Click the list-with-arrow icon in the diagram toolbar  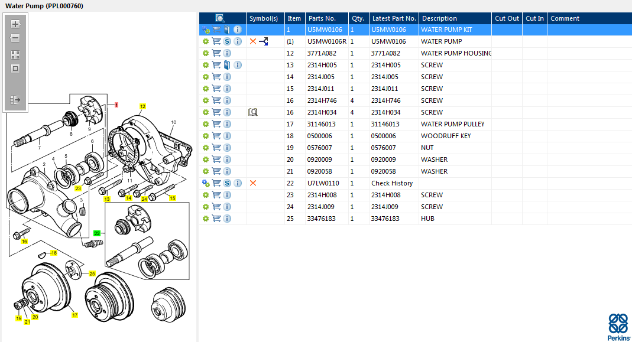(15, 99)
